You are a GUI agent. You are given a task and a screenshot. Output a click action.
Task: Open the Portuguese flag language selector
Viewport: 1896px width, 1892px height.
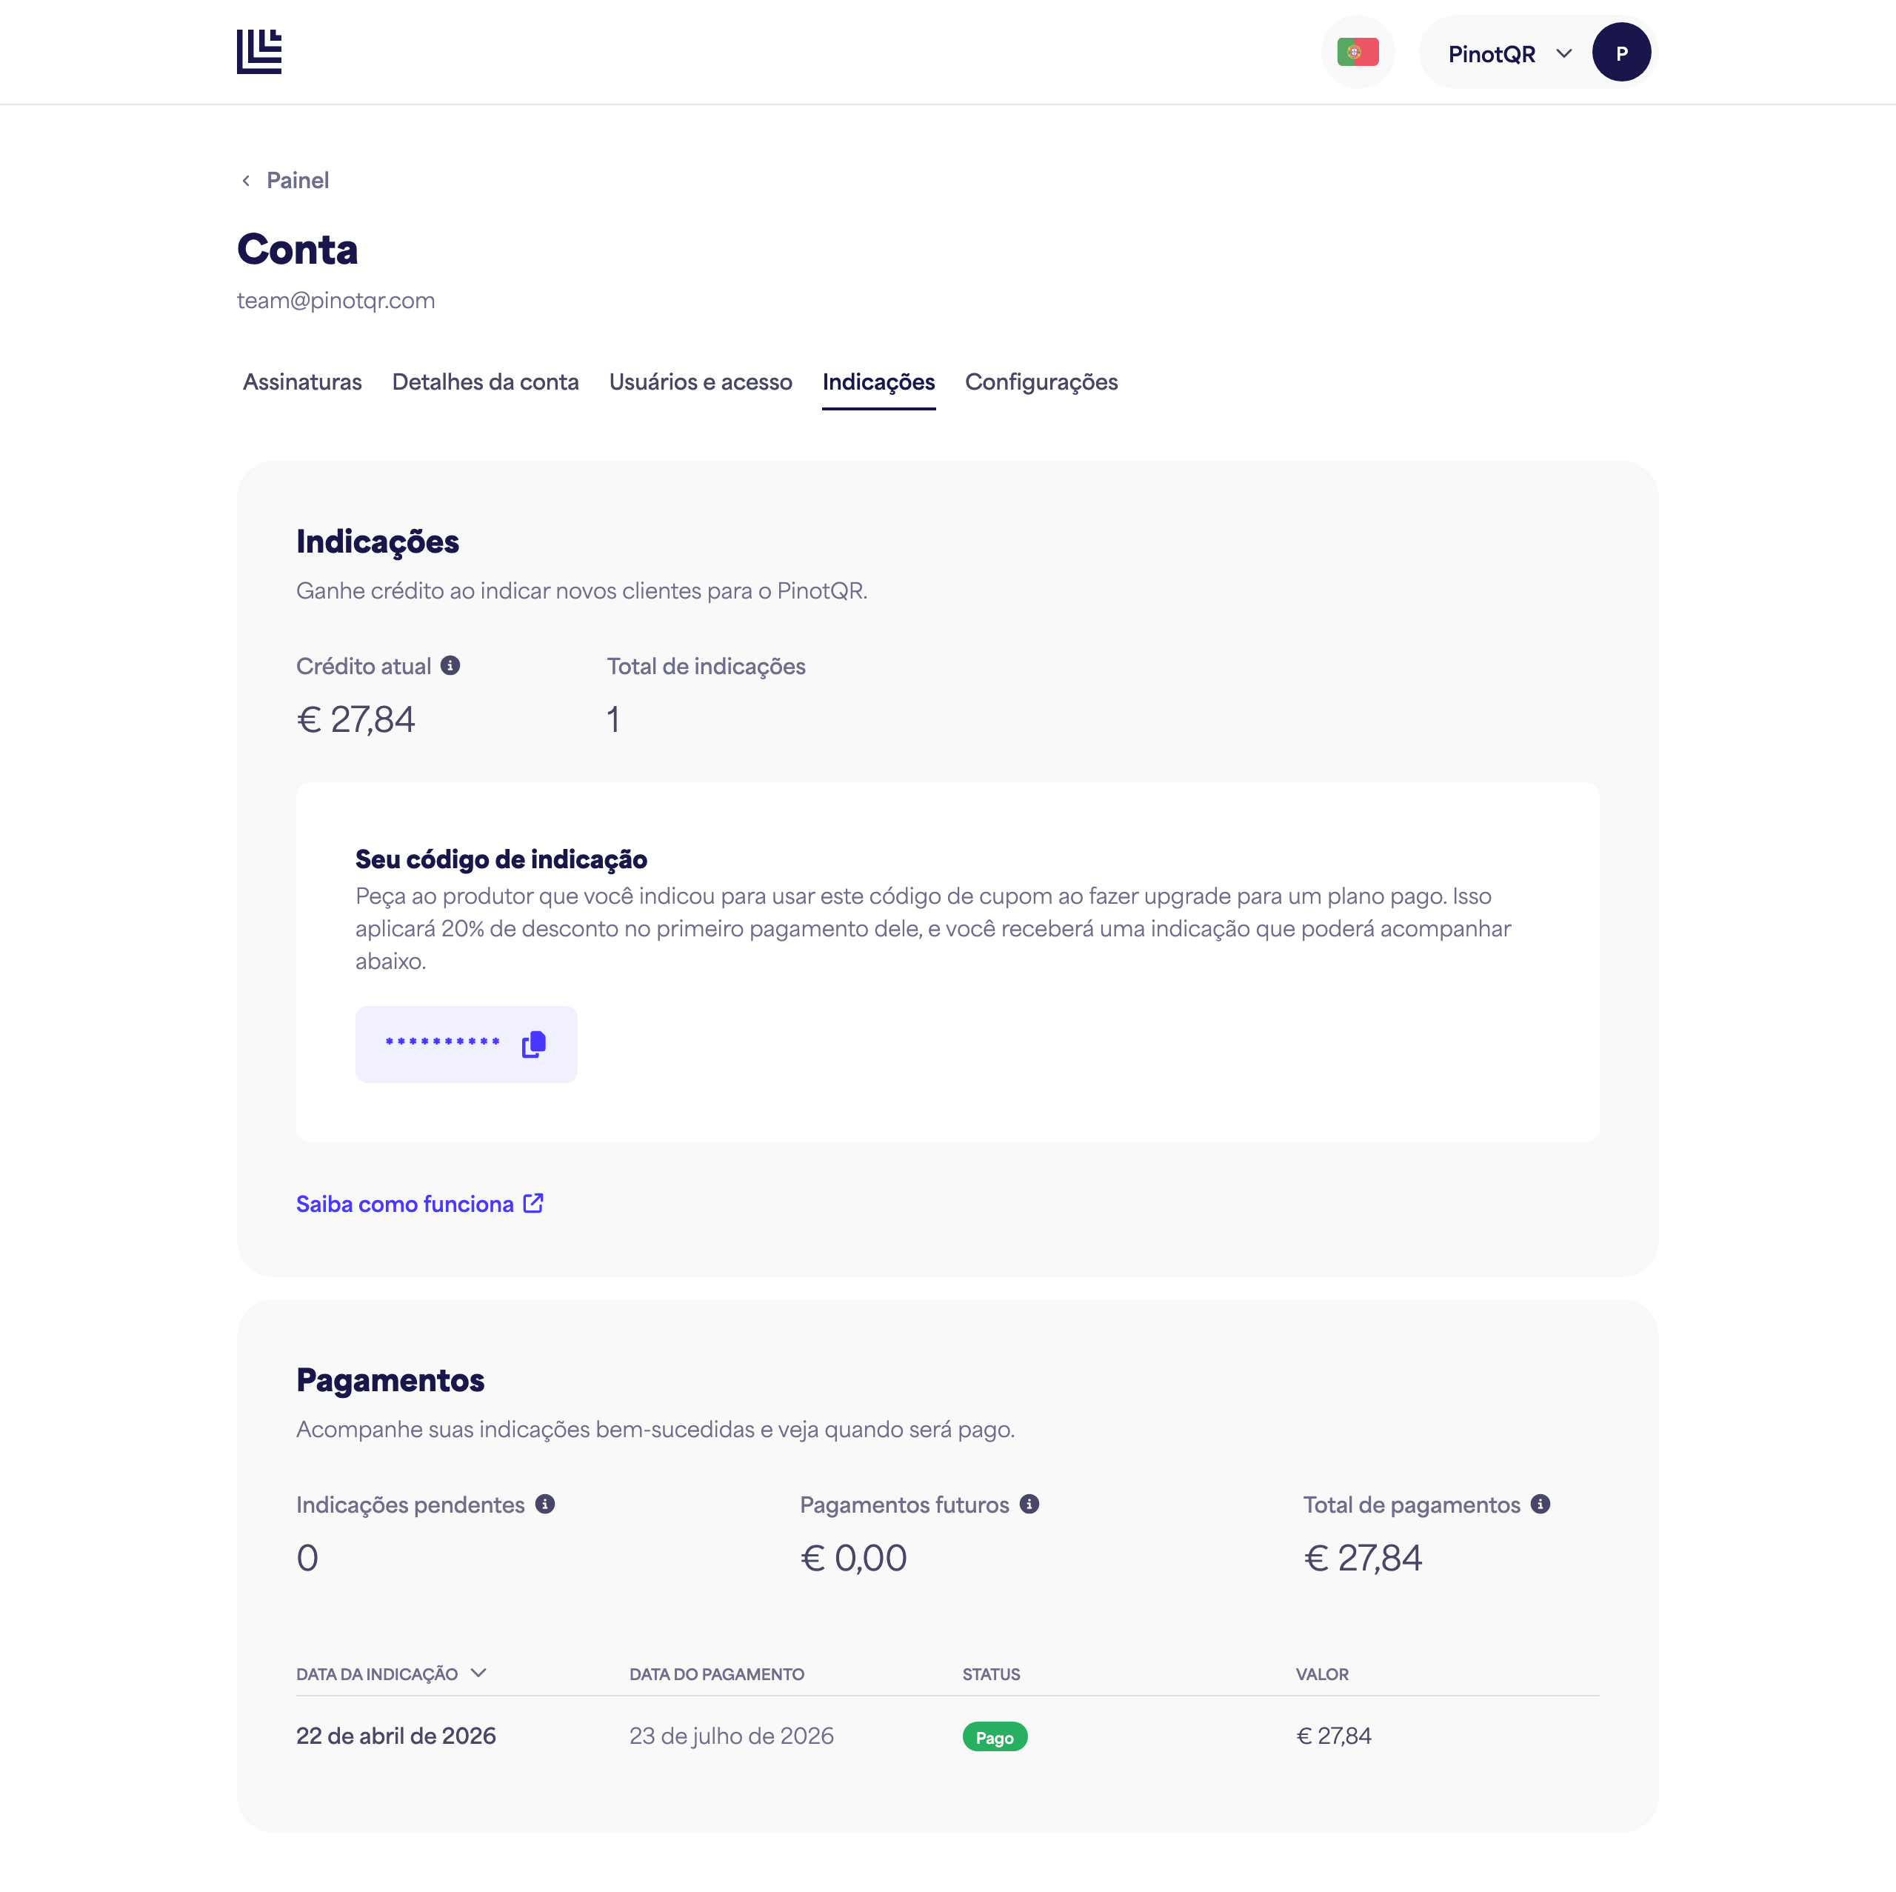tap(1358, 52)
